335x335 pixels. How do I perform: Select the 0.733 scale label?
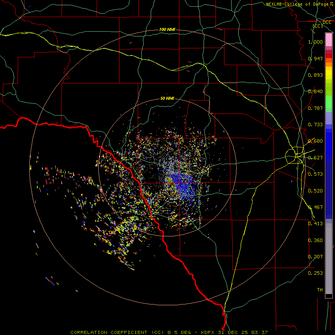[315, 125]
